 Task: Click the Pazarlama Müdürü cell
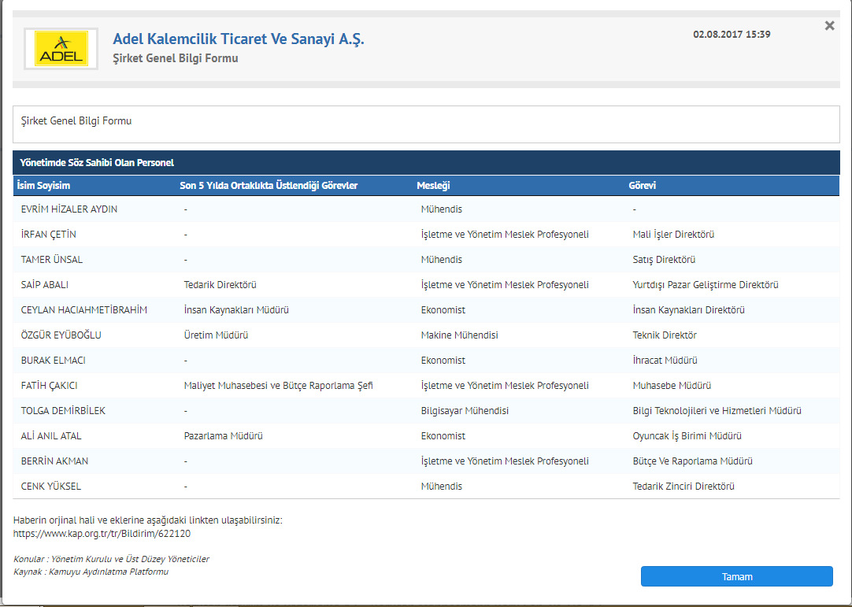224,436
